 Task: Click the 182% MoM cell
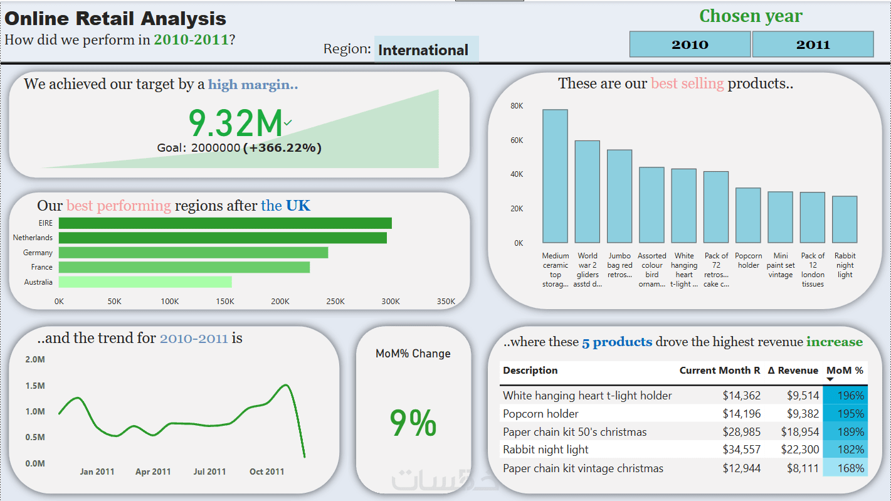[845, 450]
